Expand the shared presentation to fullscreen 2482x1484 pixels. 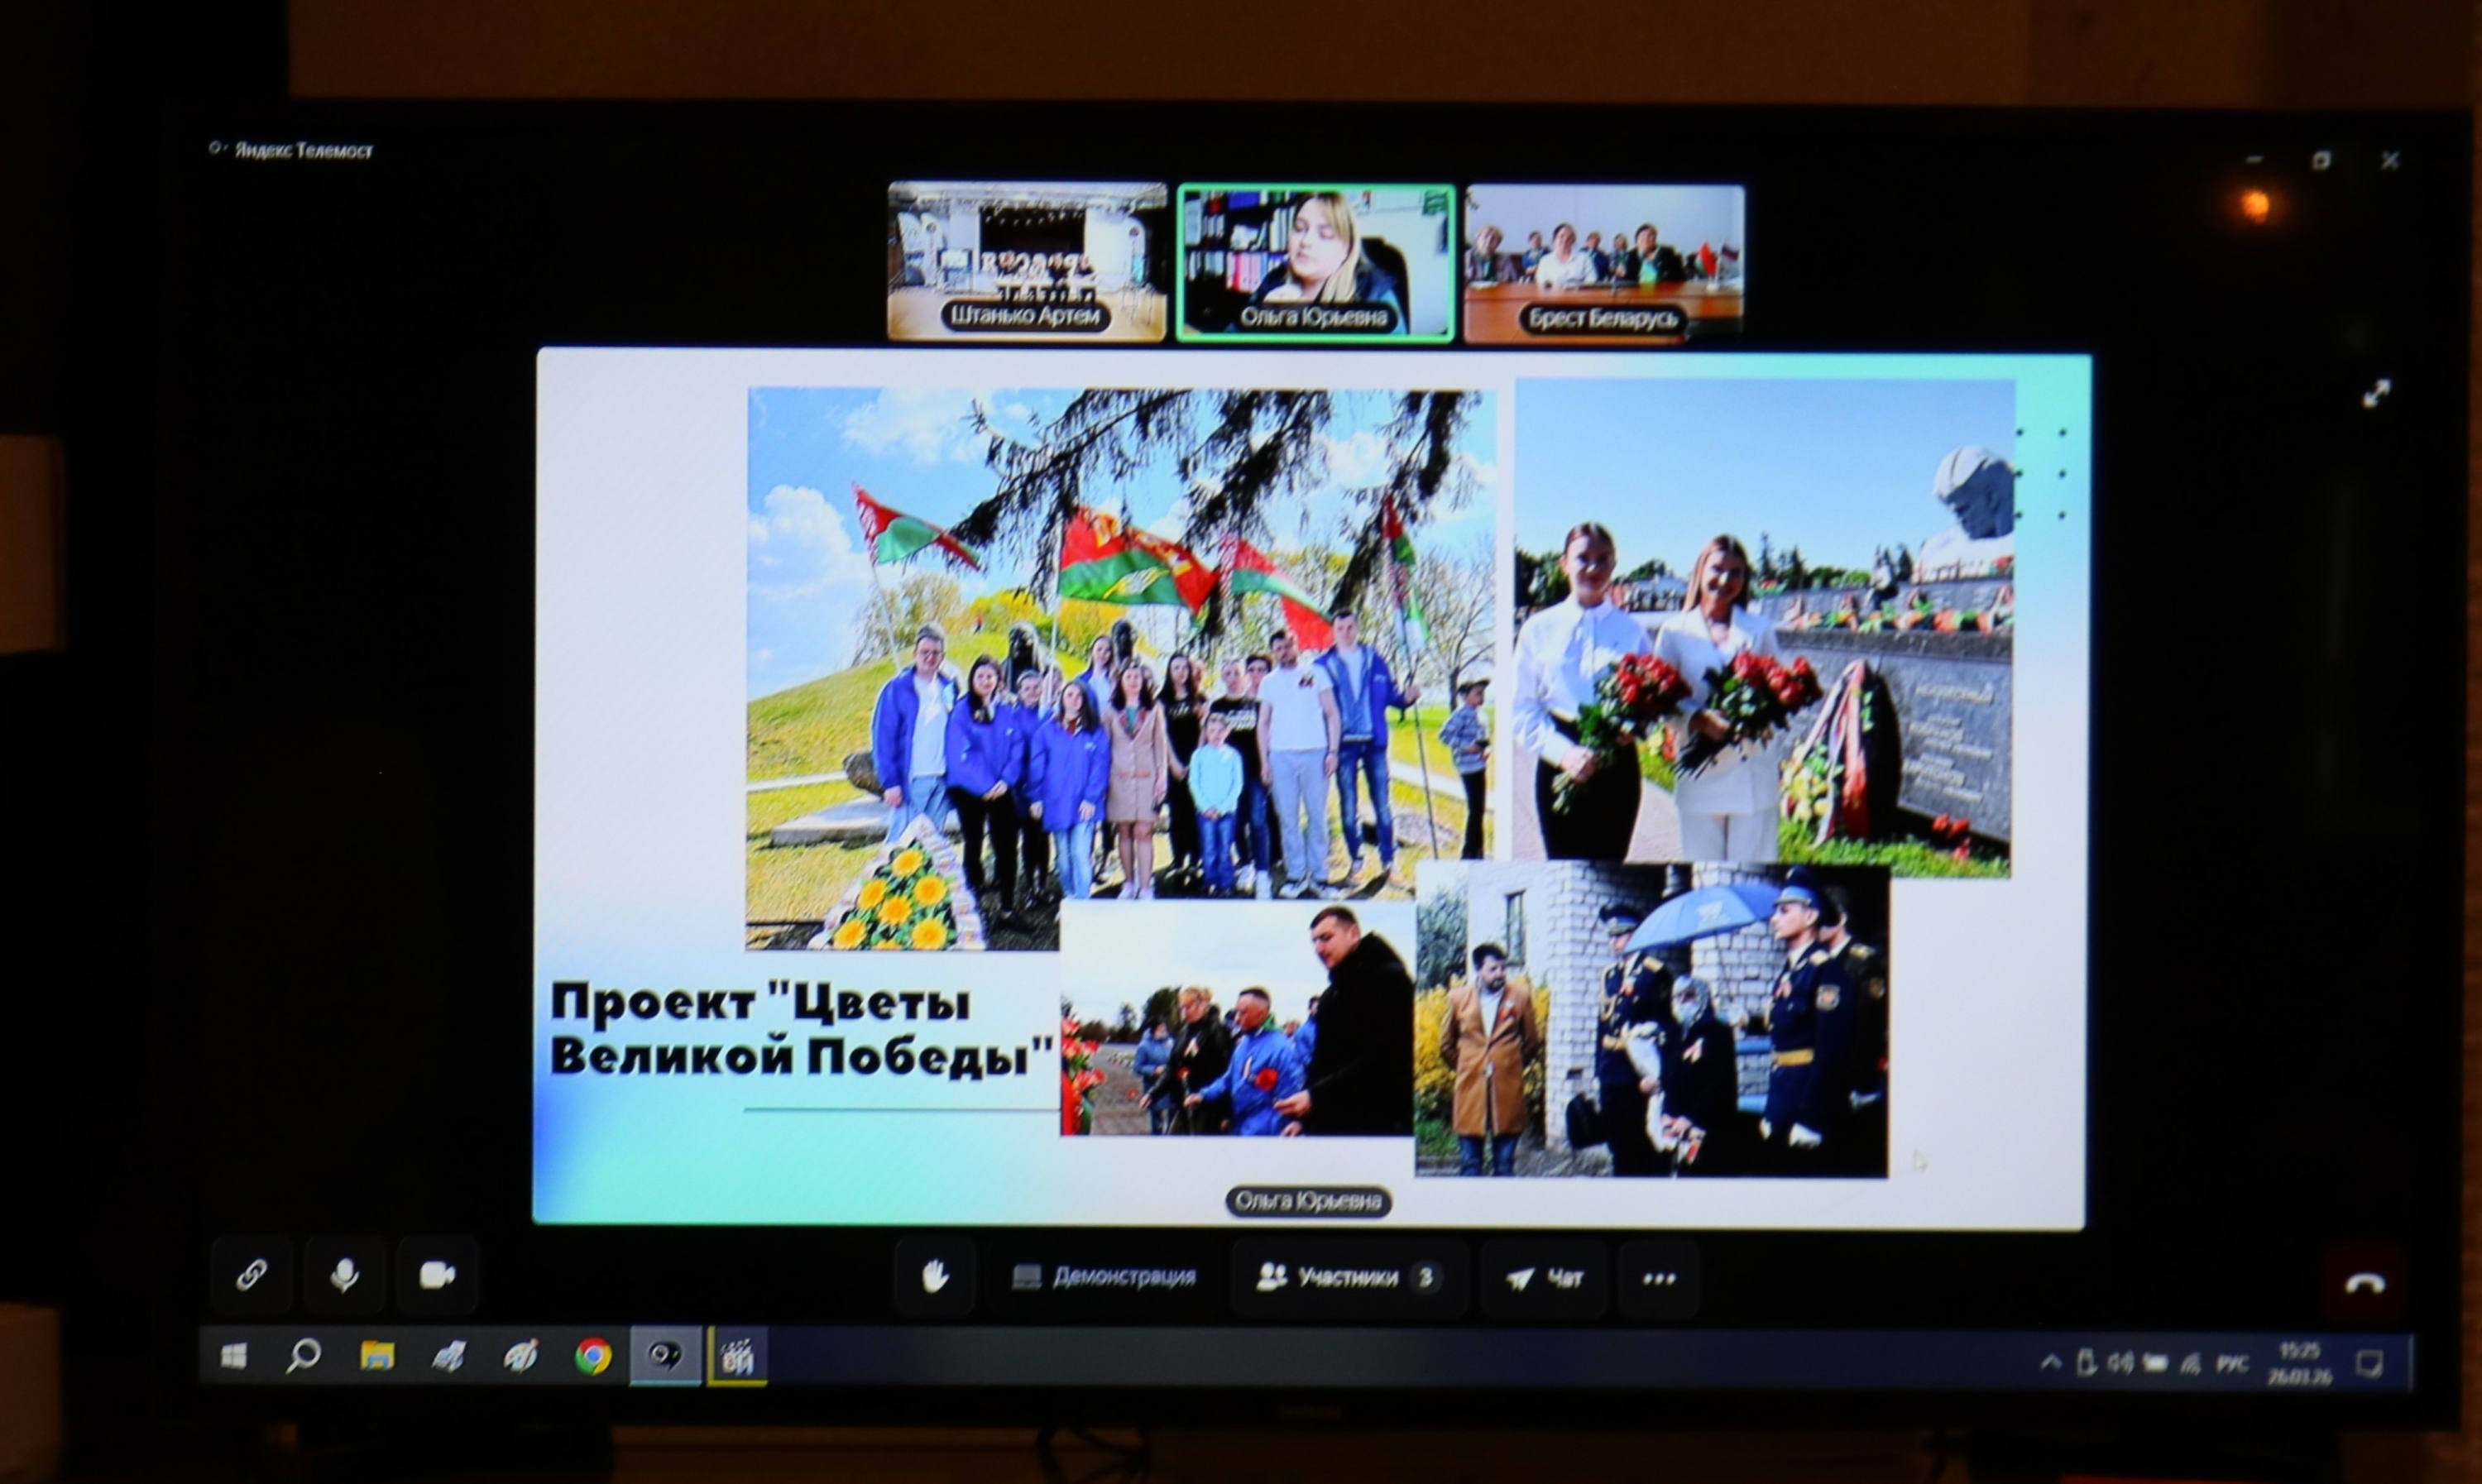[2376, 393]
